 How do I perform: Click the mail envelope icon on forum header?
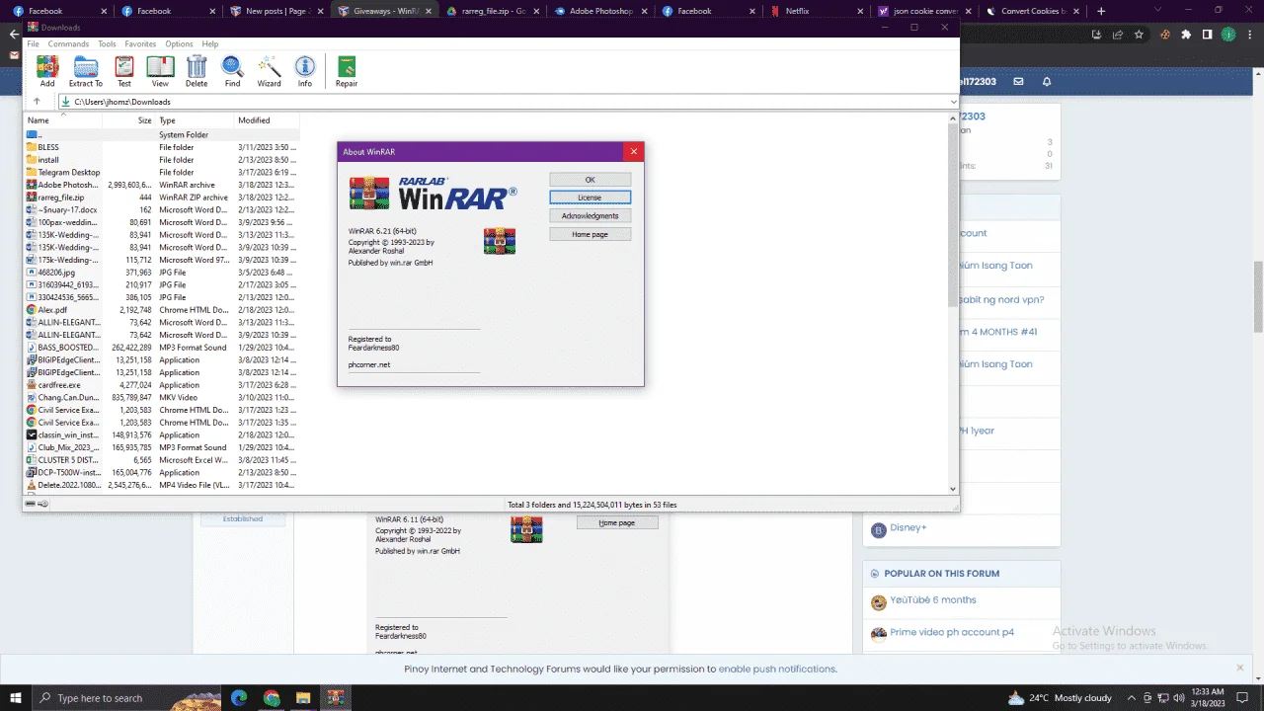1018,81
